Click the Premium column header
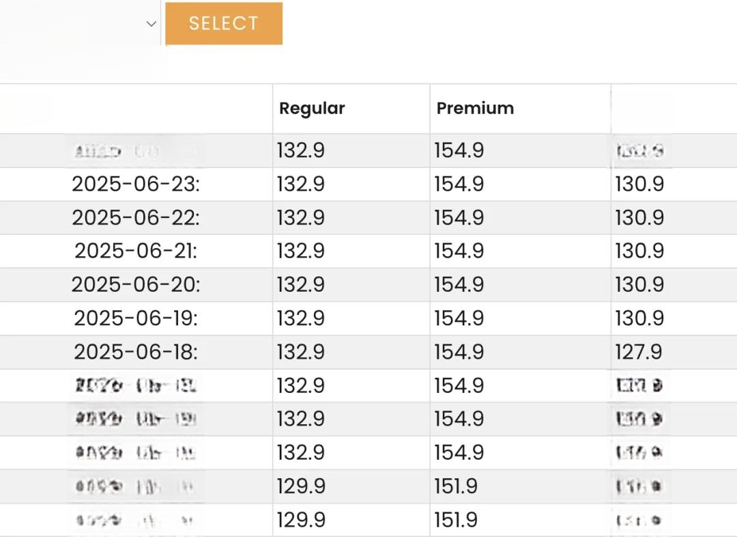 475,108
